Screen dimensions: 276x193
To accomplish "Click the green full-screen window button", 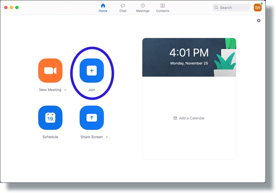I will [17, 7].
